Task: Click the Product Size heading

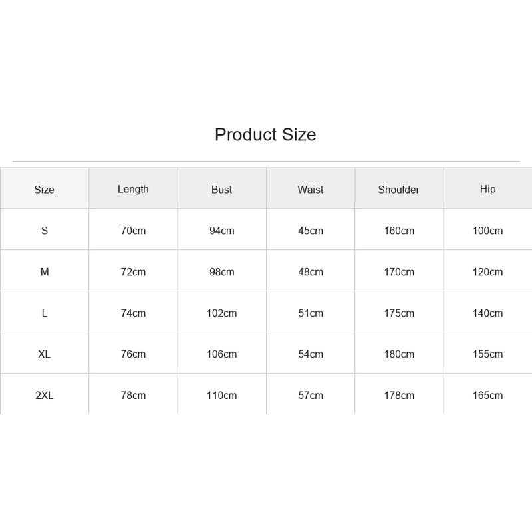Action: tap(265, 134)
